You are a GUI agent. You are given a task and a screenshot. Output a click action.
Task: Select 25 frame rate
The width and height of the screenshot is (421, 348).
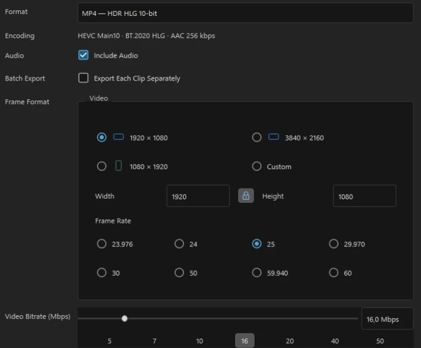pos(257,244)
